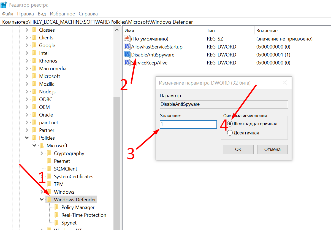The height and width of the screenshot is (230, 331).
Task: Click the Значение input field in the dialog
Action: tap(188, 124)
